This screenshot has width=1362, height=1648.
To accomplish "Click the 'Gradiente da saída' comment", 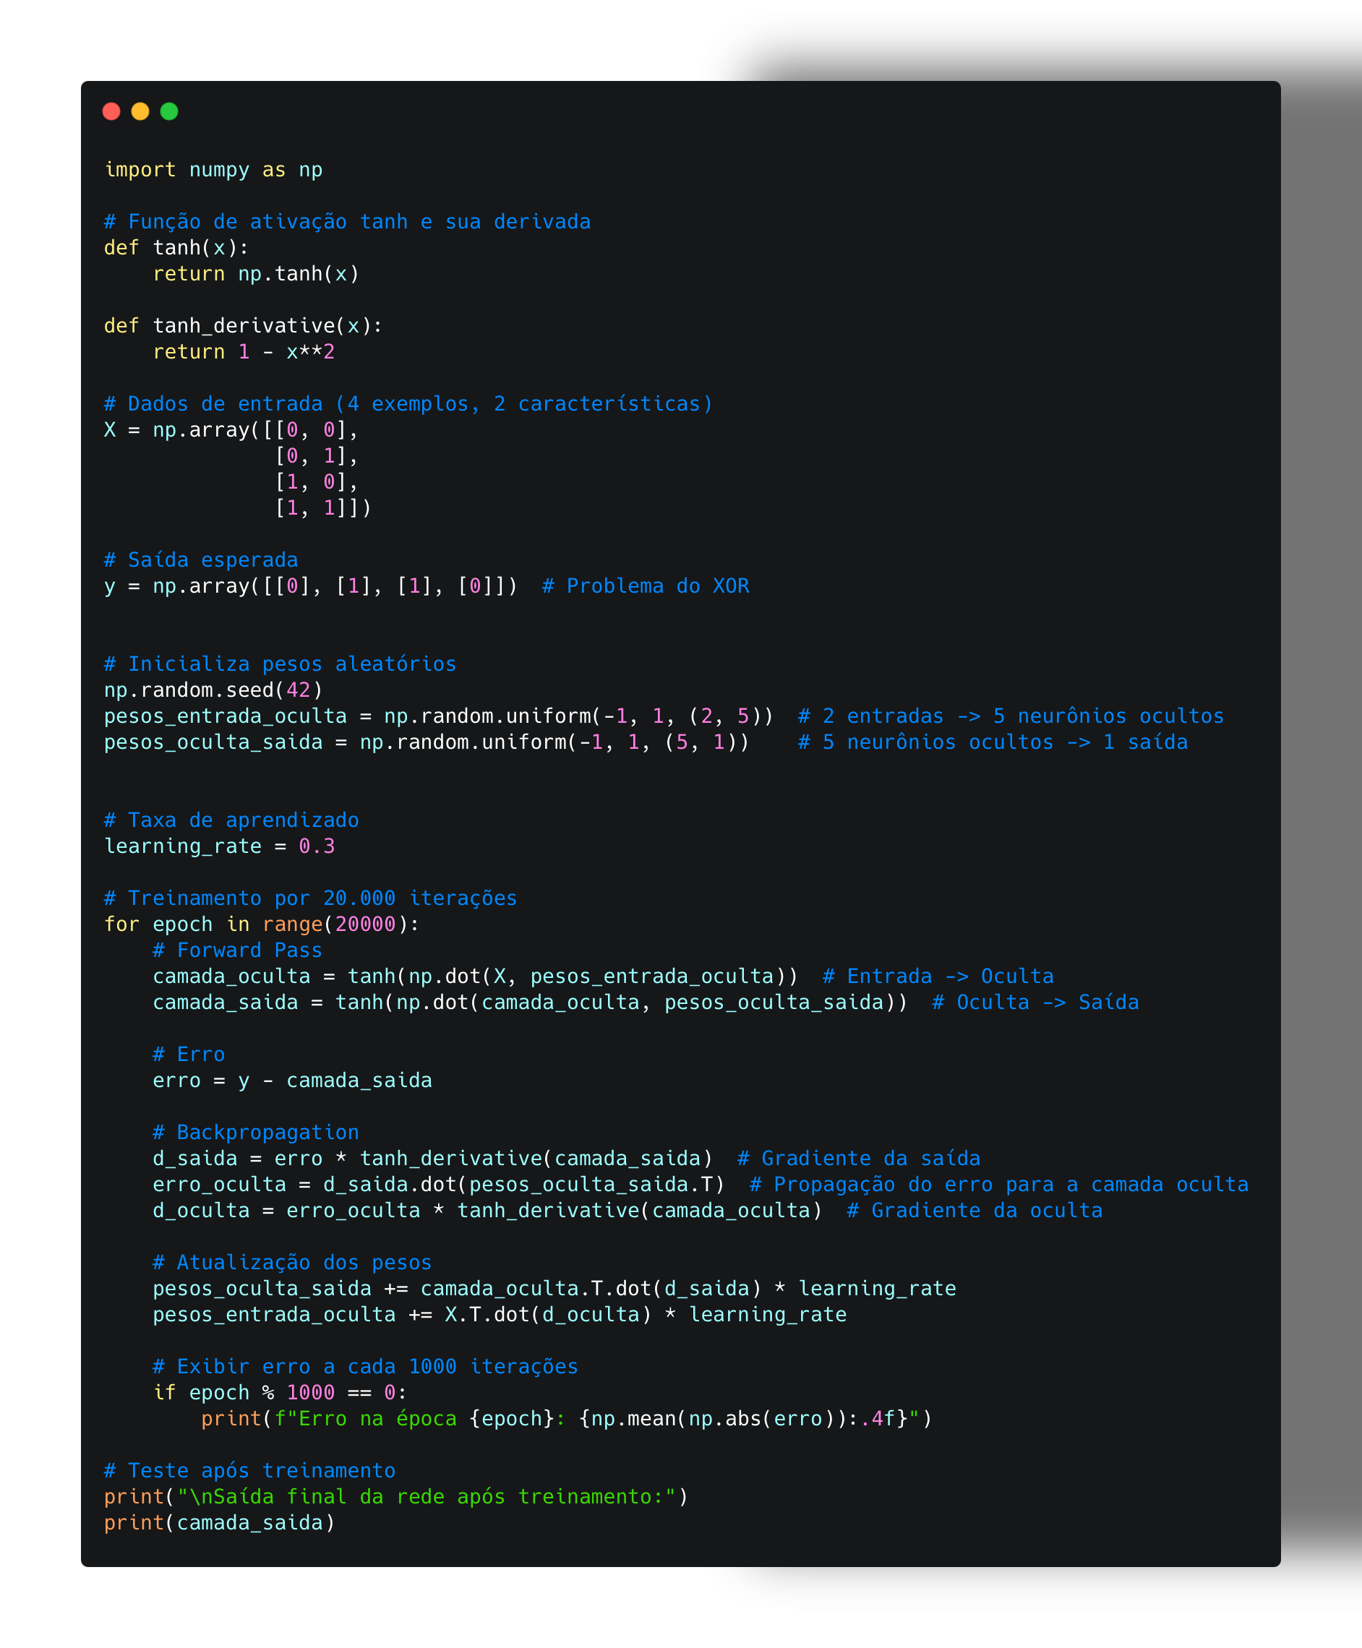I will point(858,1159).
